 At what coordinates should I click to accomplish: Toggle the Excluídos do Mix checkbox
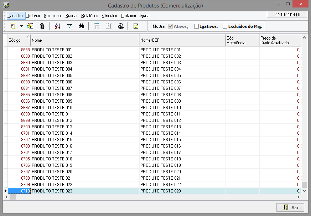click(225, 26)
